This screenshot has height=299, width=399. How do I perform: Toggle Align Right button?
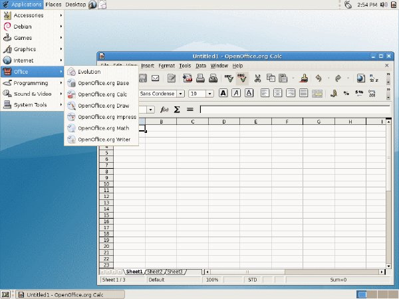point(291,93)
